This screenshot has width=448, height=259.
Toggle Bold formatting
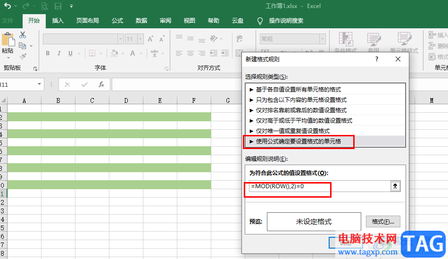(x=48, y=53)
